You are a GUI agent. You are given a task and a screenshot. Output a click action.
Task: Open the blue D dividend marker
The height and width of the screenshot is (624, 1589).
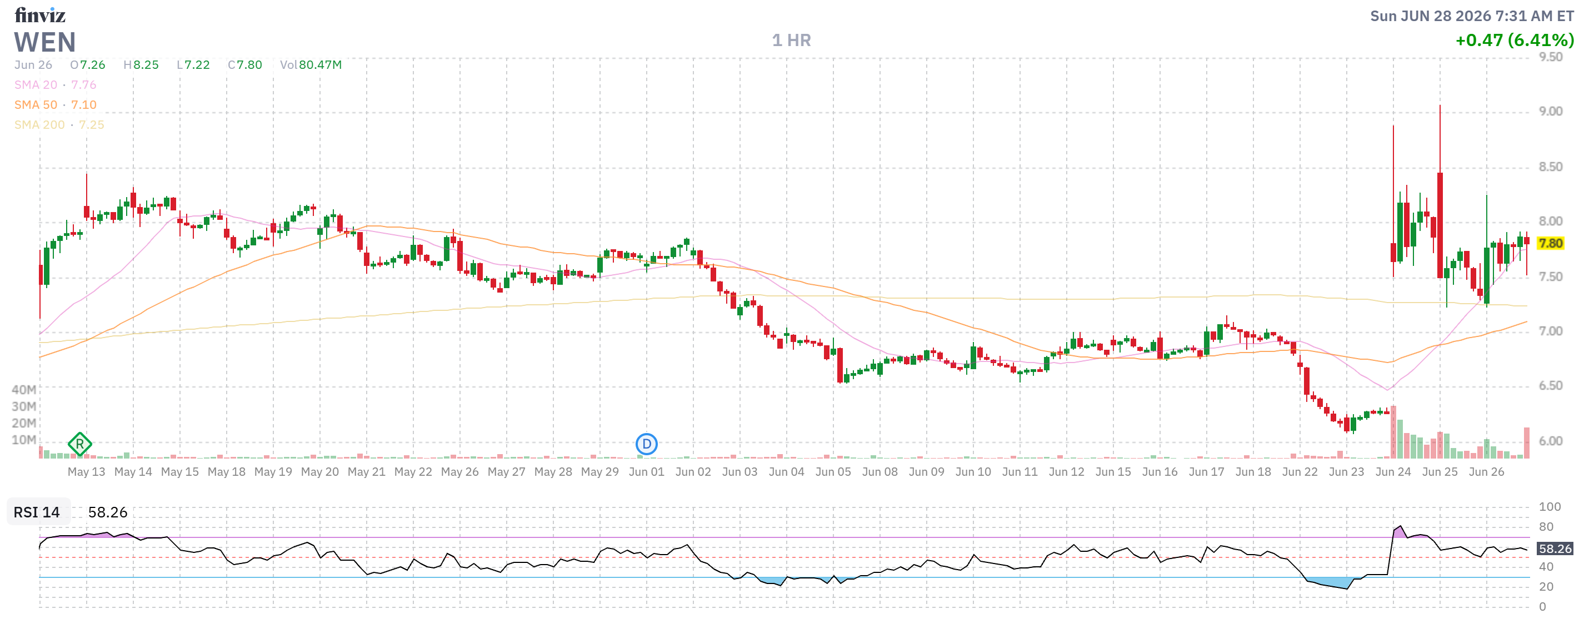647,444
